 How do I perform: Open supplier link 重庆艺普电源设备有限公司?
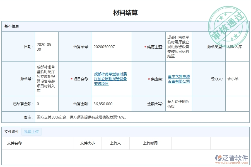coord(178,79)
